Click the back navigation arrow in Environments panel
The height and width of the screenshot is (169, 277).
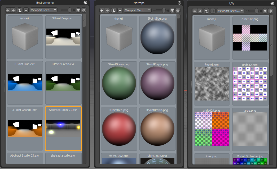(8, 10)
